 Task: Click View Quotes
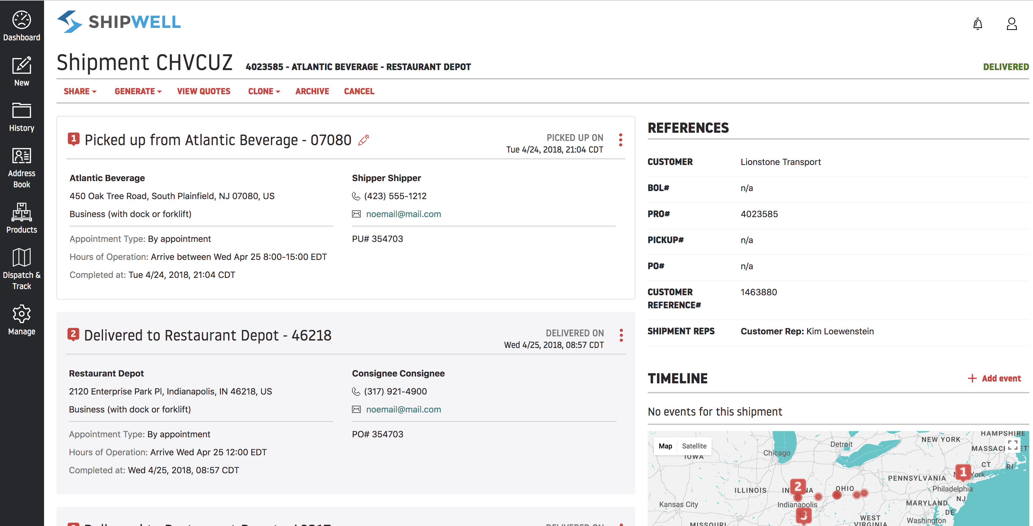click(x=204, y=91)
